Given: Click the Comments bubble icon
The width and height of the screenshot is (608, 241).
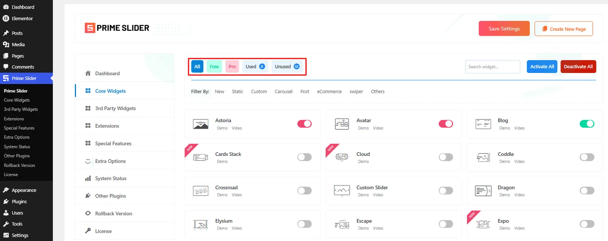Looking at the screenshot, I should pyautogui.click(x=6, y=67).
